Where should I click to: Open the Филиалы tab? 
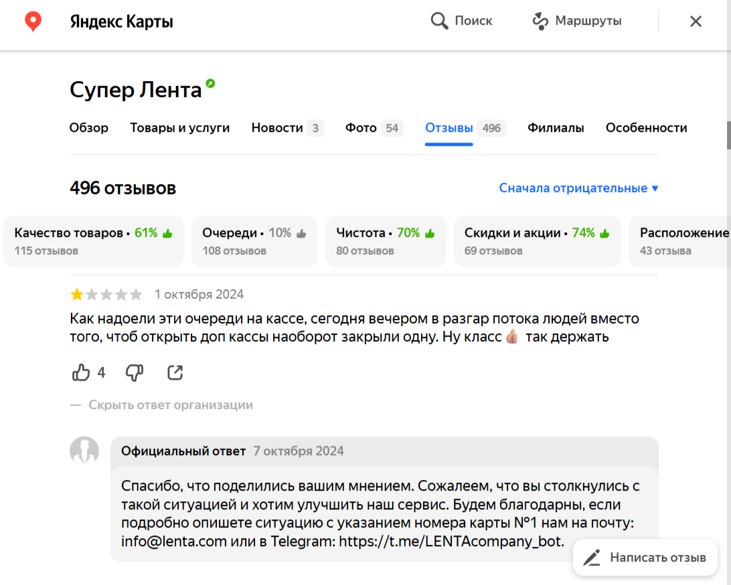[x=556, y=128]
